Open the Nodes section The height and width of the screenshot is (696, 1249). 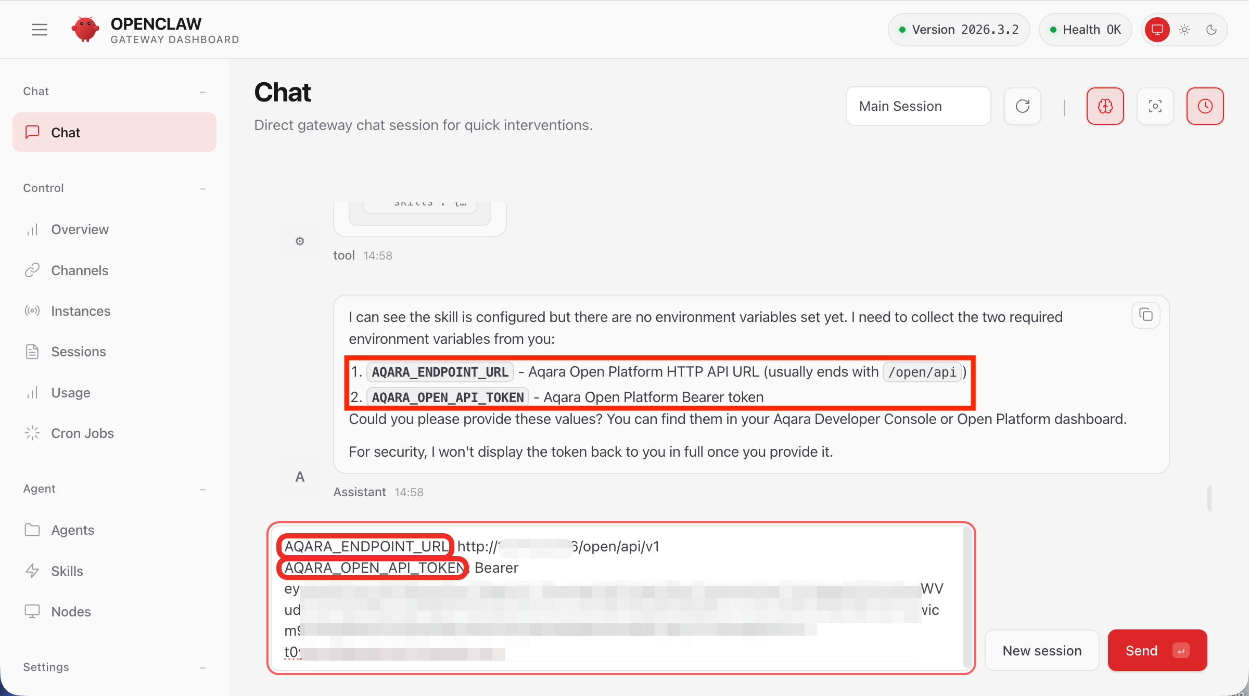71,611
